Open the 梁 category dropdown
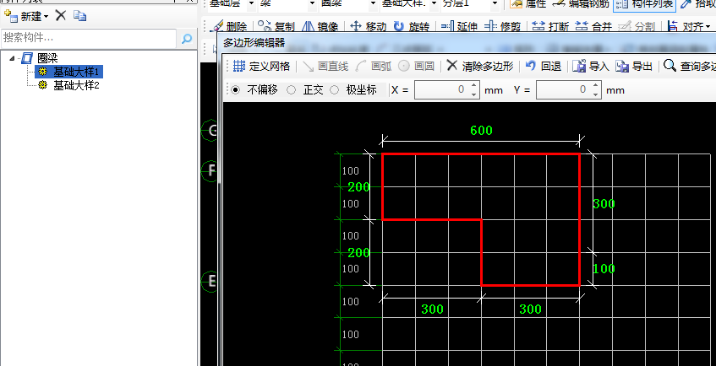716x366 pixels. (x=312, y=3)
